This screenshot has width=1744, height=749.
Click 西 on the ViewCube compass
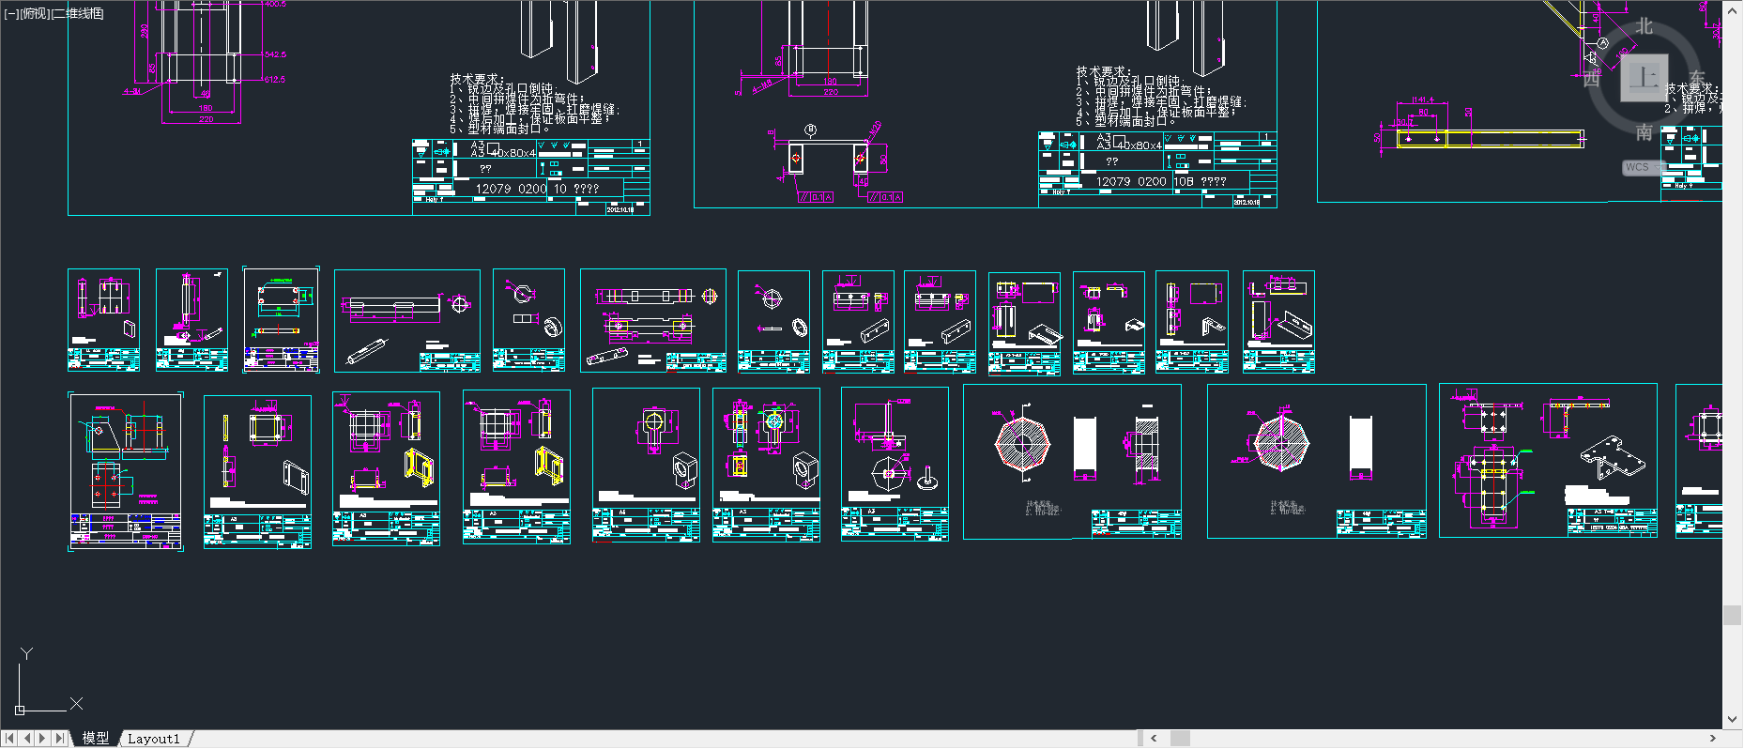click(x=1592, y=79)
